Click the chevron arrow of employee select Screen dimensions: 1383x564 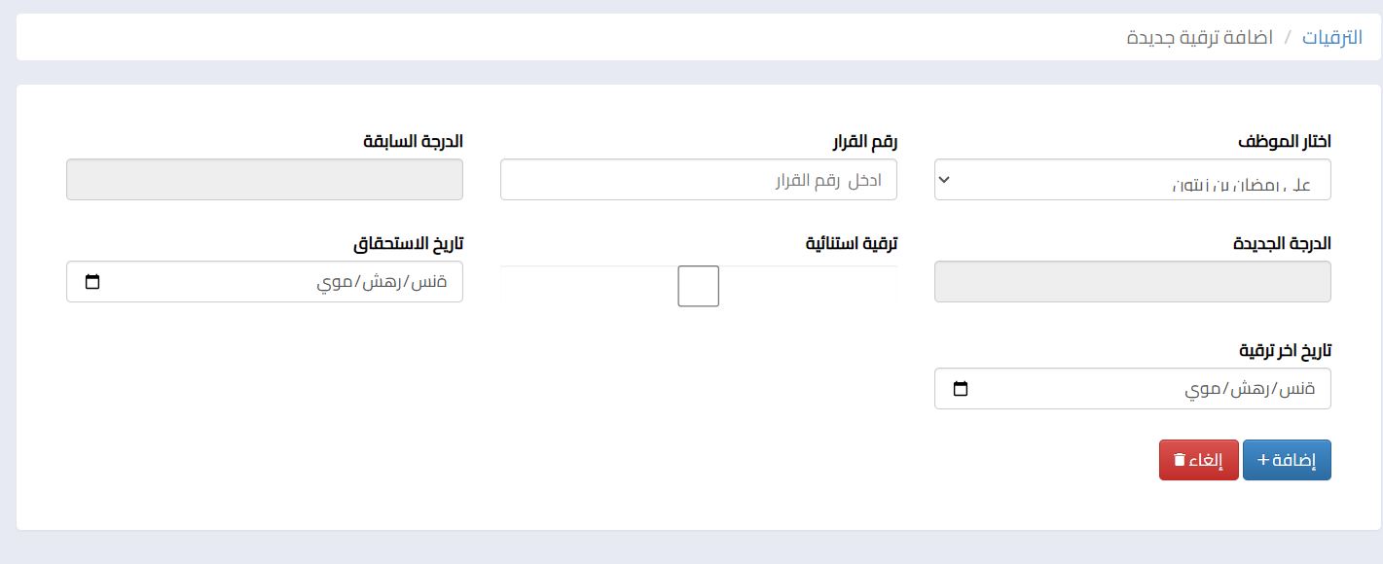pyautogui.click(x=943, y=180)
